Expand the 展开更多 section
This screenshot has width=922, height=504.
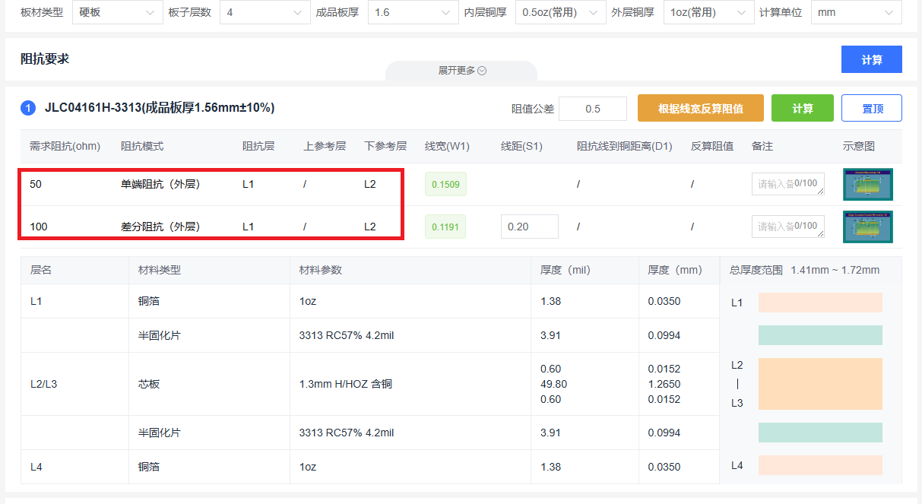461,71
